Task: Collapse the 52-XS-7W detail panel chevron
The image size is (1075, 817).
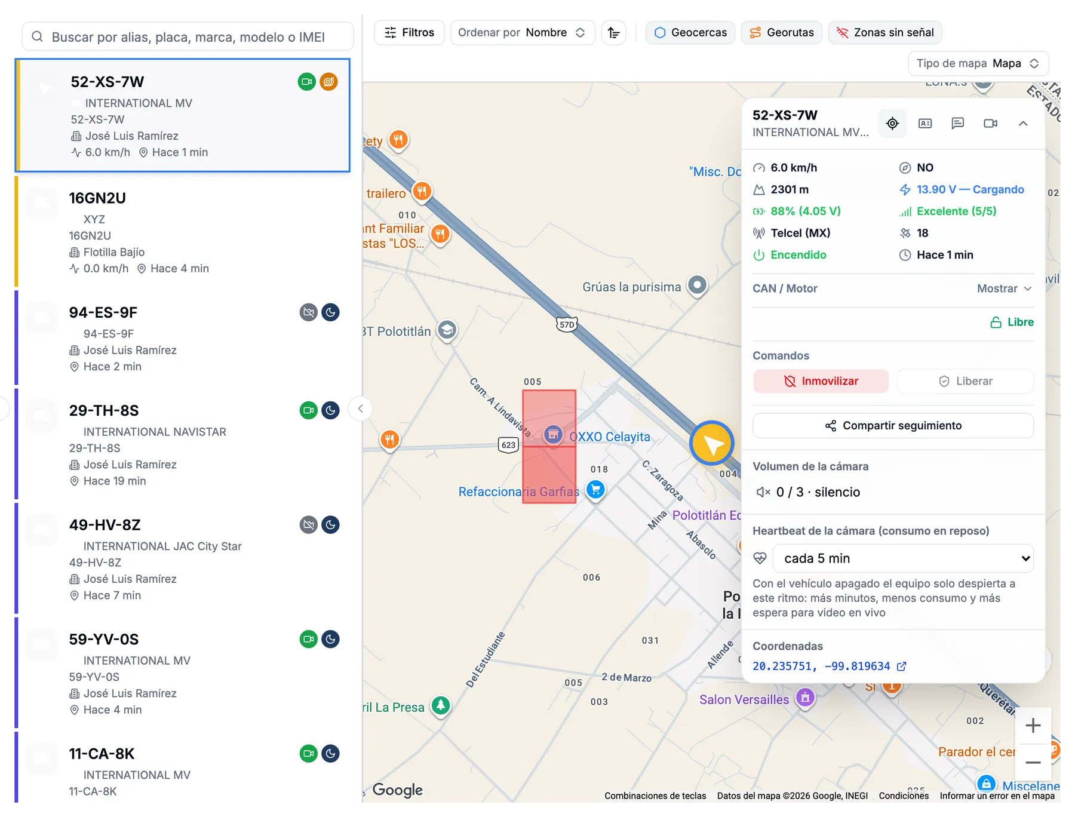Action: coord(1023,124)
